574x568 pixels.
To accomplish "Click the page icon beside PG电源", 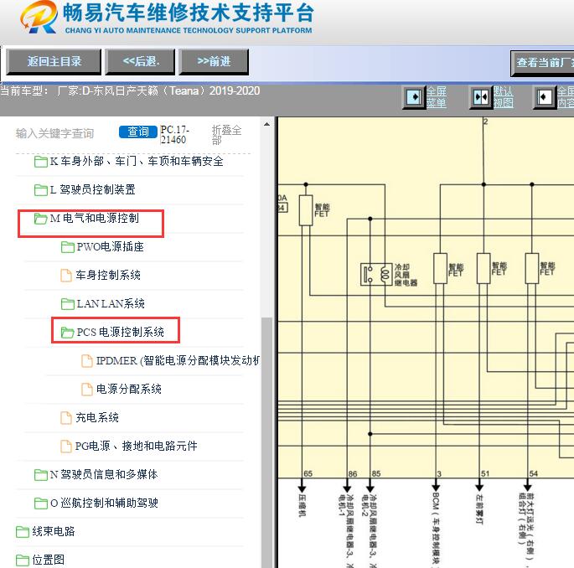I will [66, 447].
